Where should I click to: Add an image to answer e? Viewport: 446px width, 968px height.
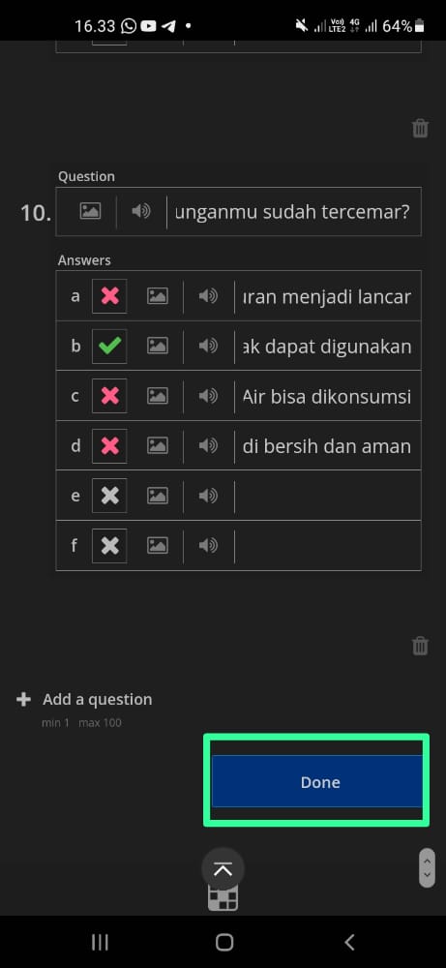(158, 495)
